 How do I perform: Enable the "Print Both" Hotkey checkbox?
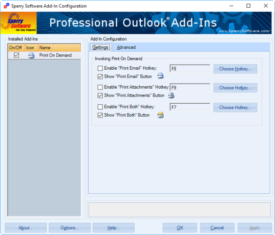[100, 107]
